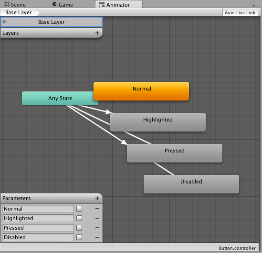Remove the Pressed parameter with minus icon

coord(97,228)
